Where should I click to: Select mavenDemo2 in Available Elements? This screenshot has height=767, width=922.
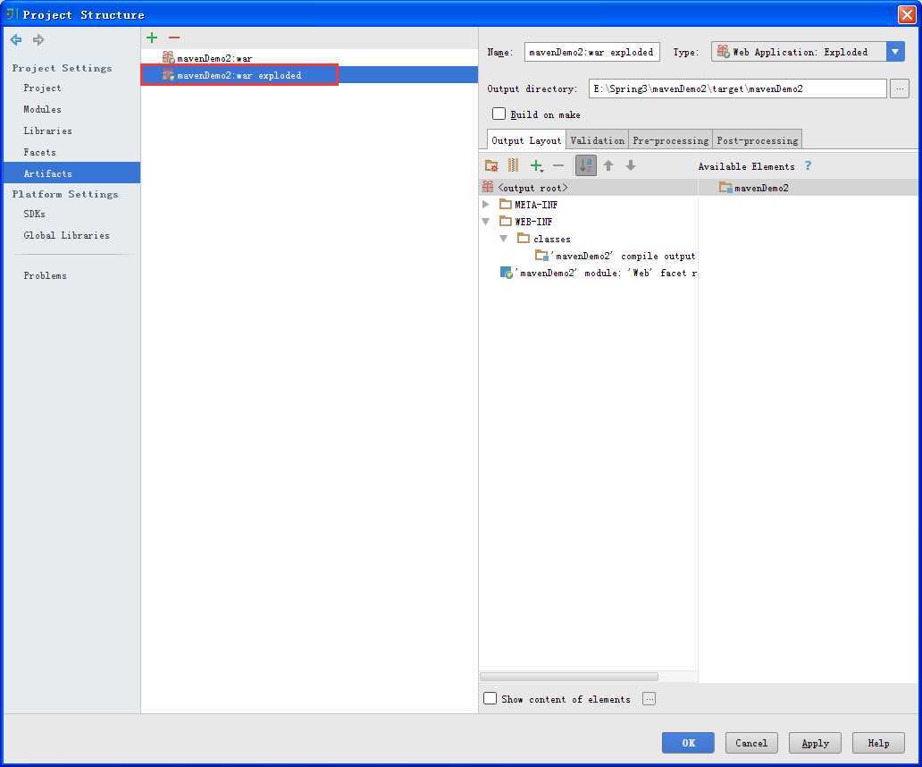coord(754,188)
